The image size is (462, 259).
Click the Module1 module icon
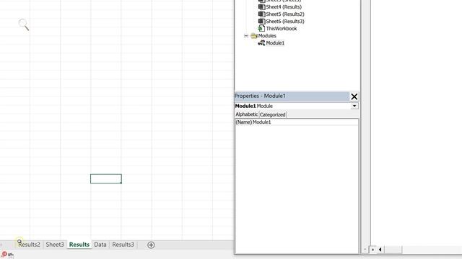(261, 43)
